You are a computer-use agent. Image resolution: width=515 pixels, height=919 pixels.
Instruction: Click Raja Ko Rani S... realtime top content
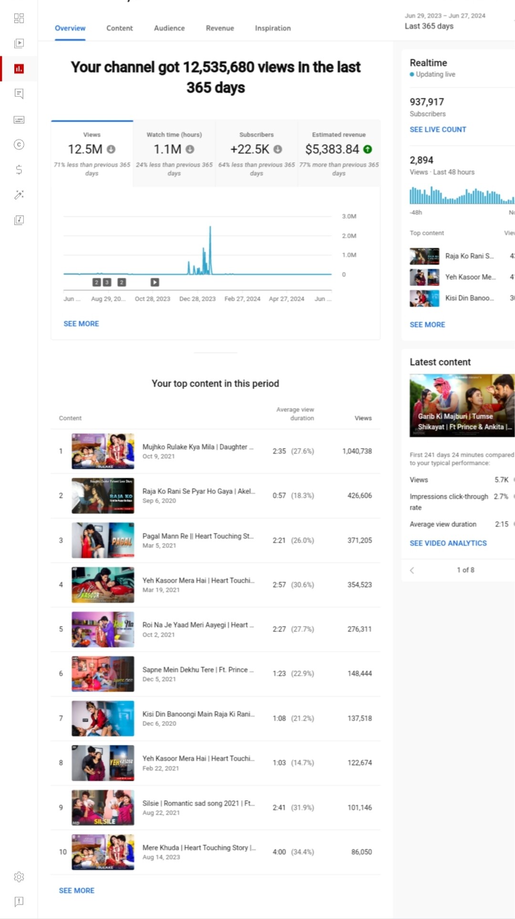pos(470,256)
